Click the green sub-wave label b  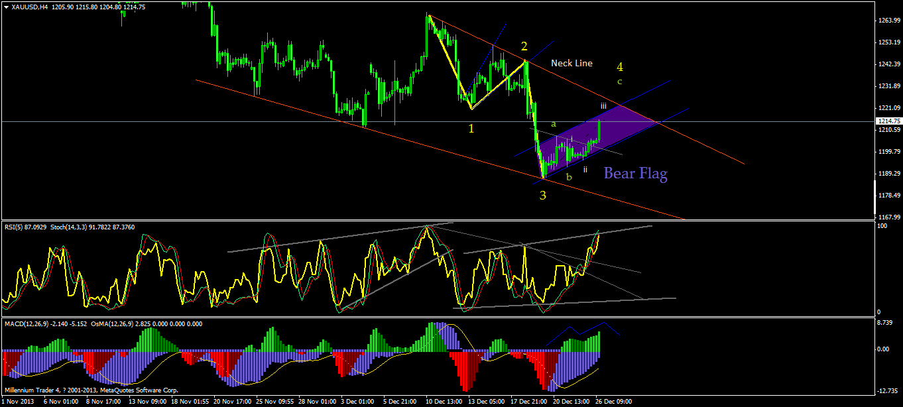(569, 177)
